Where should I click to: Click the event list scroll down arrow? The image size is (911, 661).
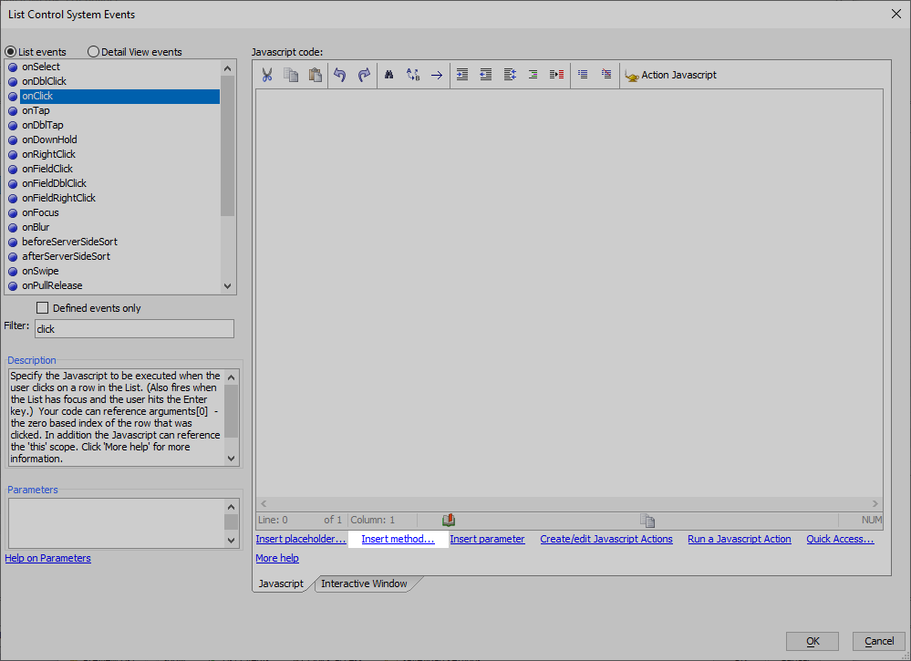(228, 285)
